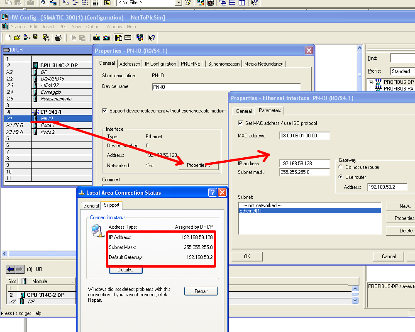Open the Options menu
This screenshot has height=332, width=415.
click(x=94, y=27)
